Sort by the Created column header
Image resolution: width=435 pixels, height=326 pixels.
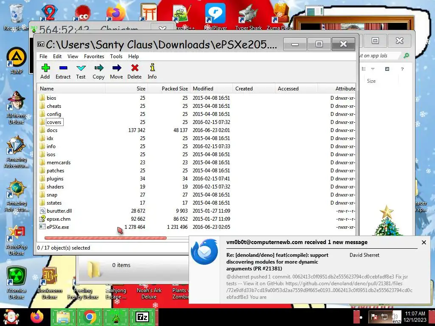[254, 89]
